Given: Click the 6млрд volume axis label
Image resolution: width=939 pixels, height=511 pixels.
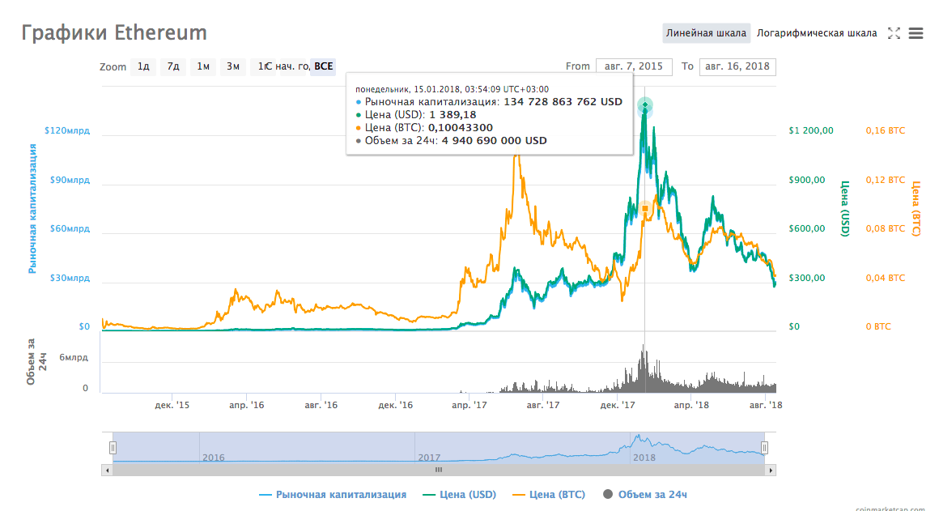Looking at the screenshot, I should [74, 358].
